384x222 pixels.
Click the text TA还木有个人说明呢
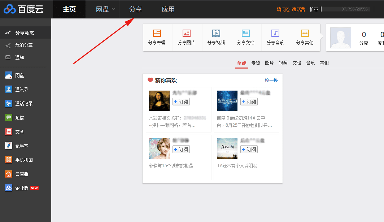237,166
